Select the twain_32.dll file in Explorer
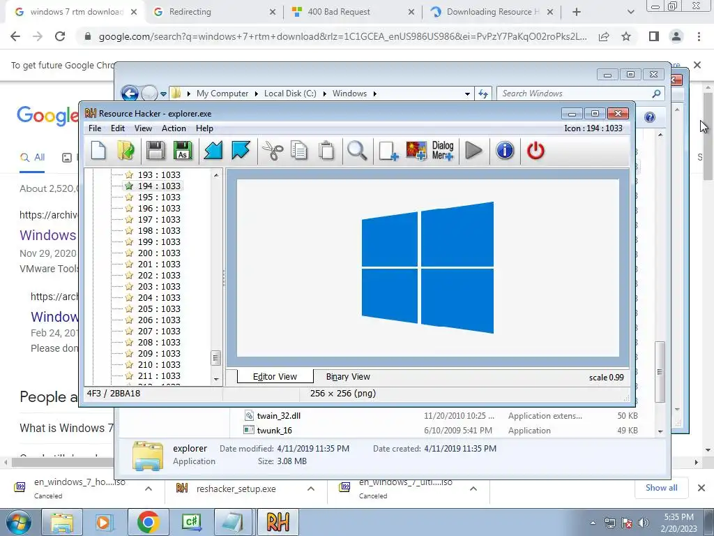This screenshot has height=536, width=714. (279, 416)
